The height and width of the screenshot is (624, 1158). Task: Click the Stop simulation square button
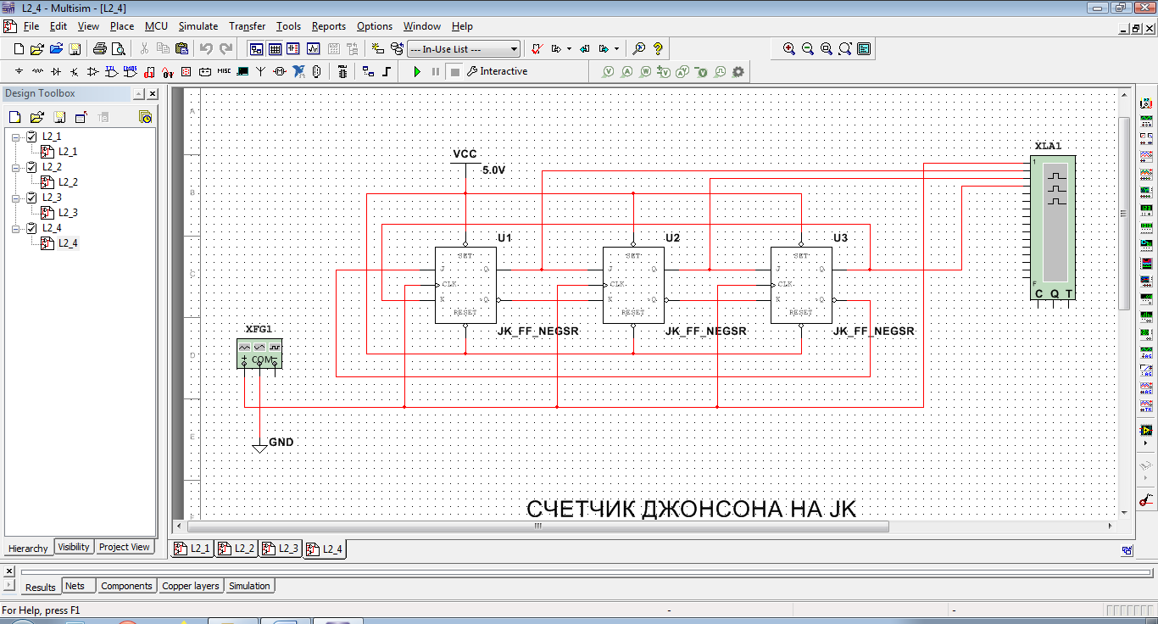coord(454,72)
